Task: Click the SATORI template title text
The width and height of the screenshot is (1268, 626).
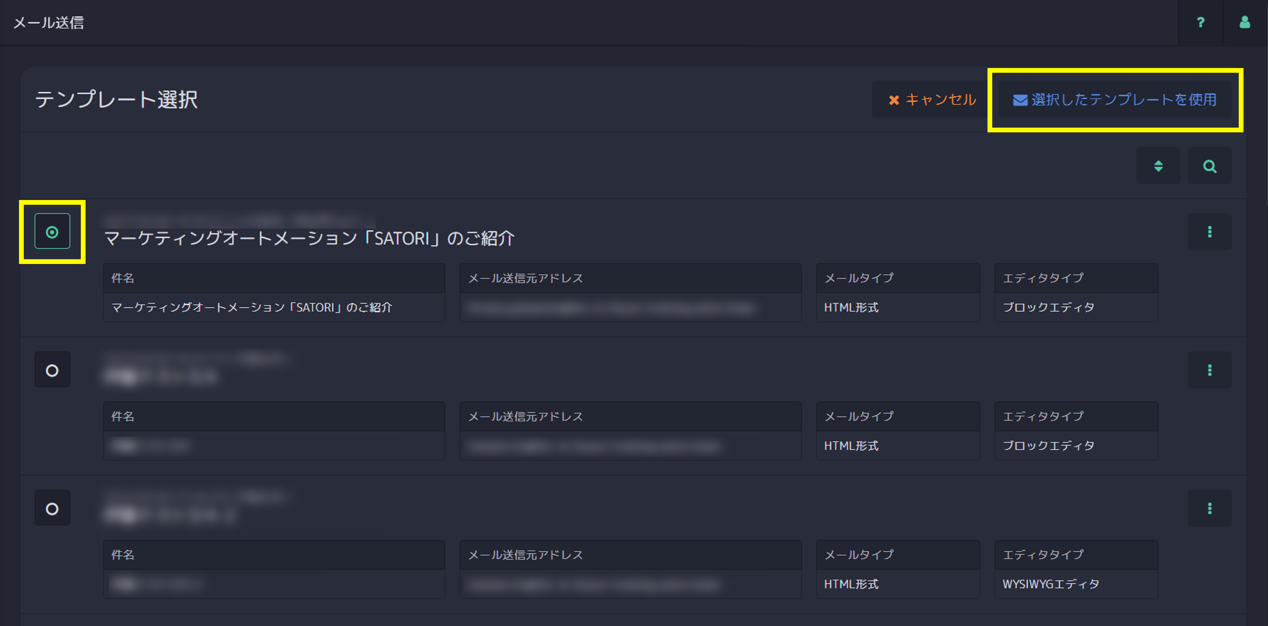Action: pos(309,238)
